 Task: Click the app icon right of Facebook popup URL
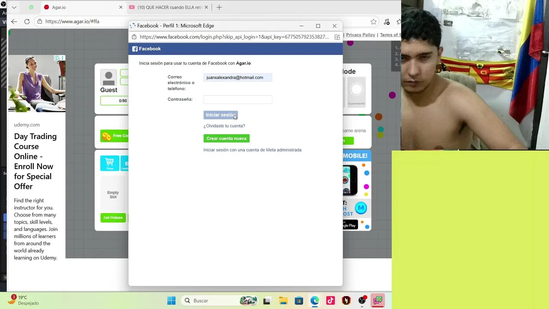click(x=337, y=37)
